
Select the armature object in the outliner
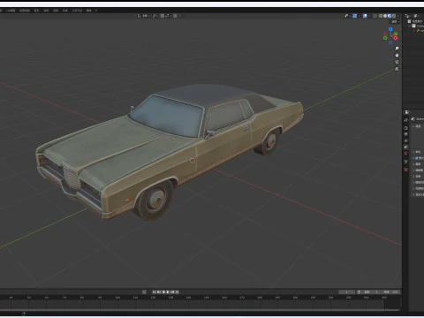tap(420, 31)
